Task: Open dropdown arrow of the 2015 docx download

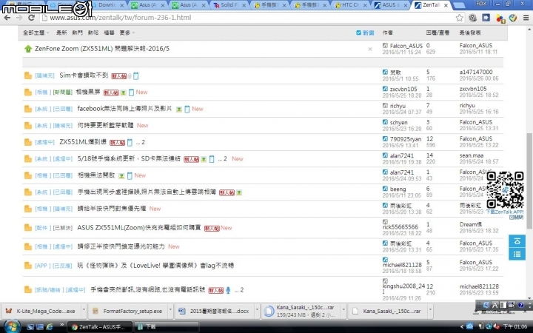Action: [x=257, y=311]
